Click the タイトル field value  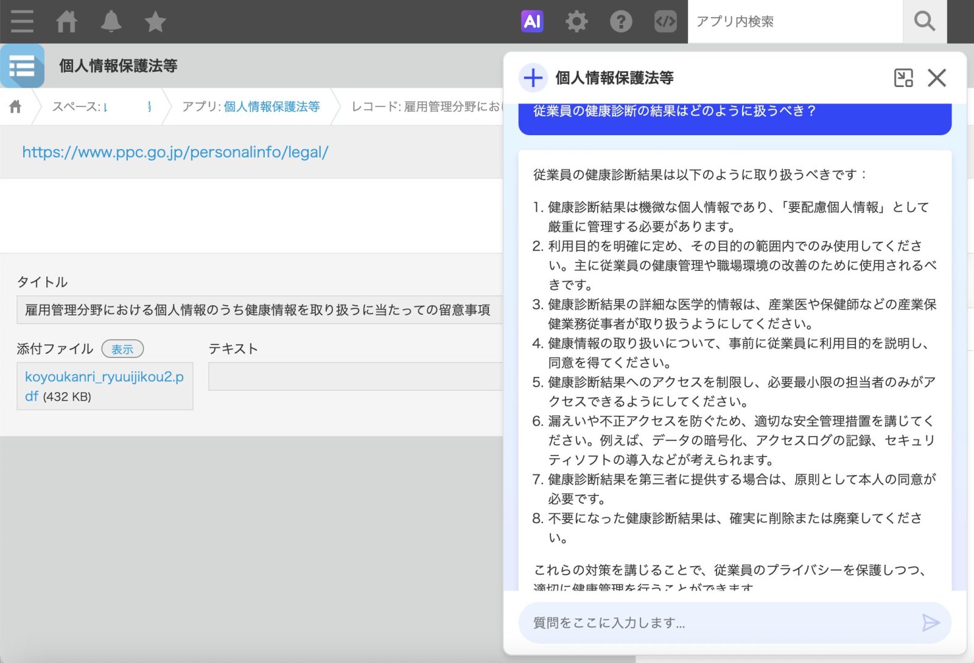pos(260,310)
